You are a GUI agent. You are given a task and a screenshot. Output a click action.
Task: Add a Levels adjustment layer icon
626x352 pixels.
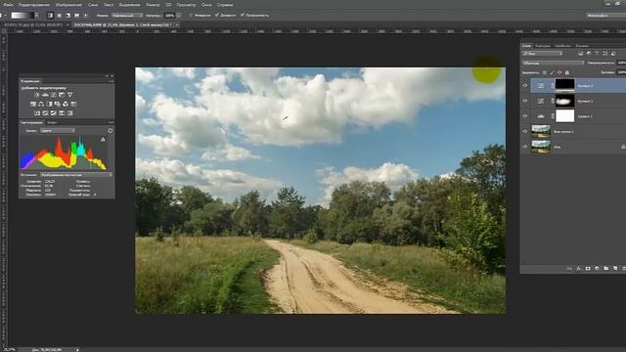pos(45,95)
